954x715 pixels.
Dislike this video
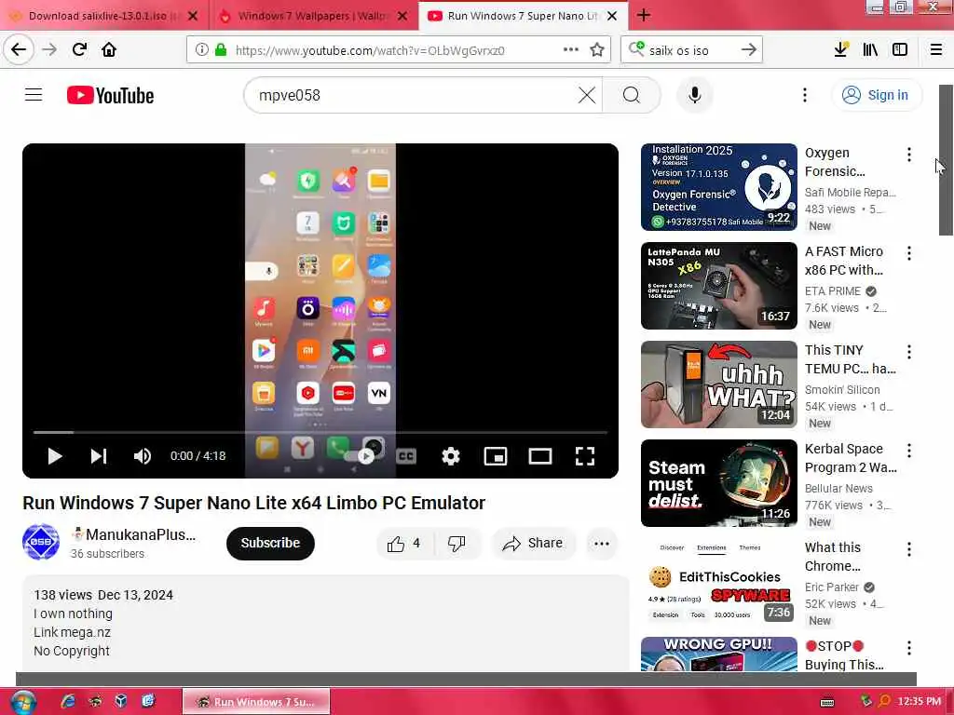point(457,543)
